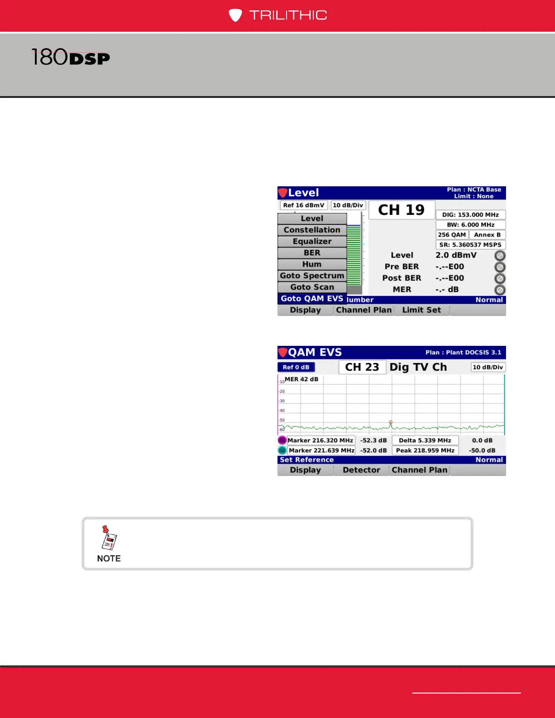Click the limit status icon for MER row
Image resolution: width=555 pixels, height=718 pixels.
click(x=500, y=290)
